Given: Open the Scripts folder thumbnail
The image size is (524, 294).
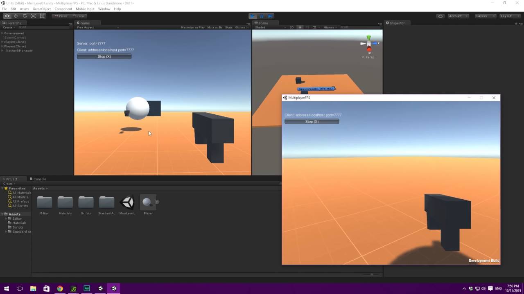Looking at the screenshot, I should pyautogui.click(x=86, y=205).
